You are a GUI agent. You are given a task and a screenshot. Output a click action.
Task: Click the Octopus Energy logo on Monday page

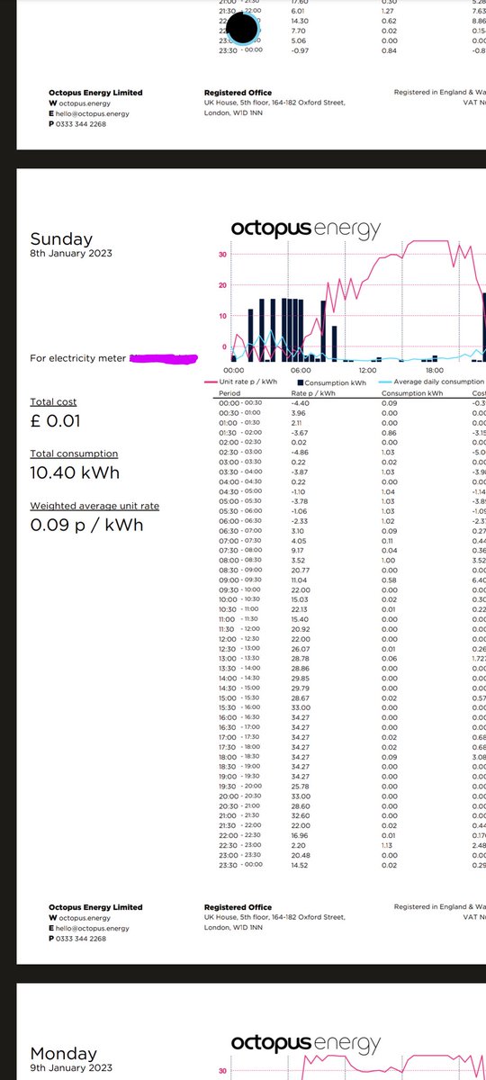306,1042
